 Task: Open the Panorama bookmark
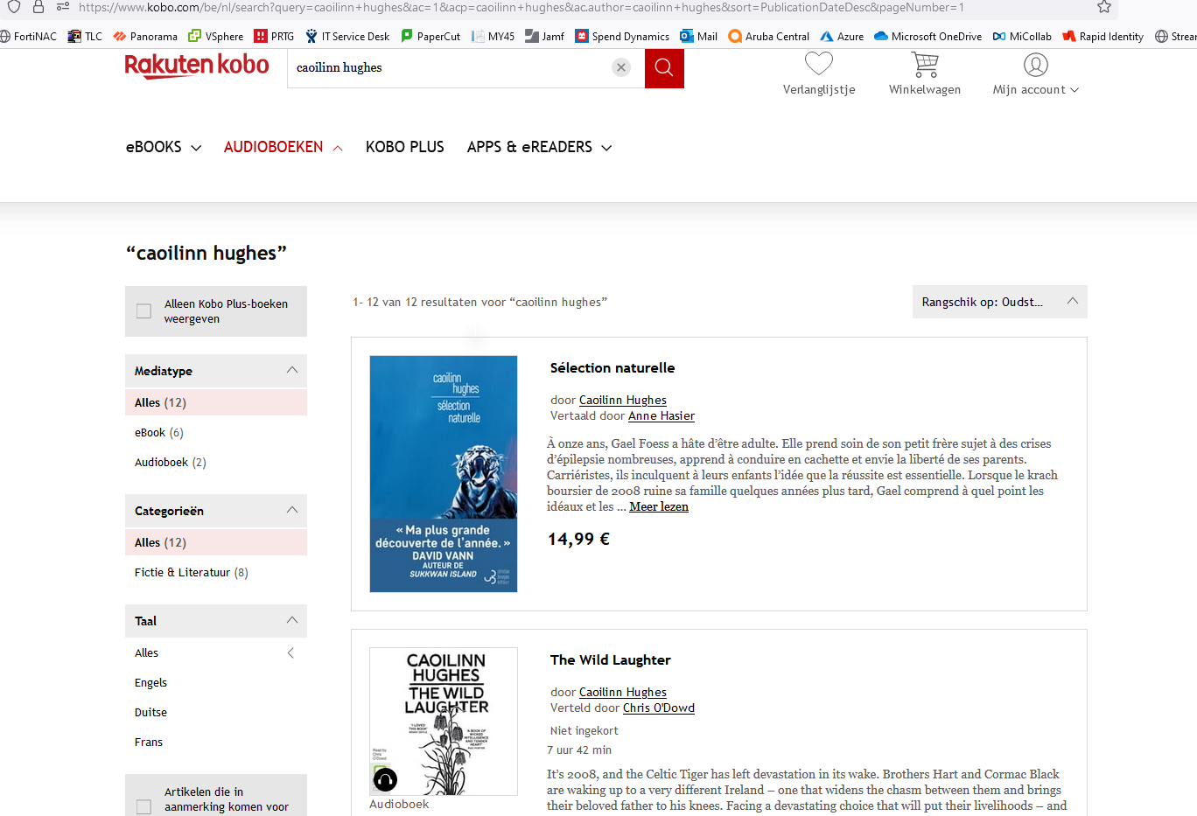coord(145,36)
